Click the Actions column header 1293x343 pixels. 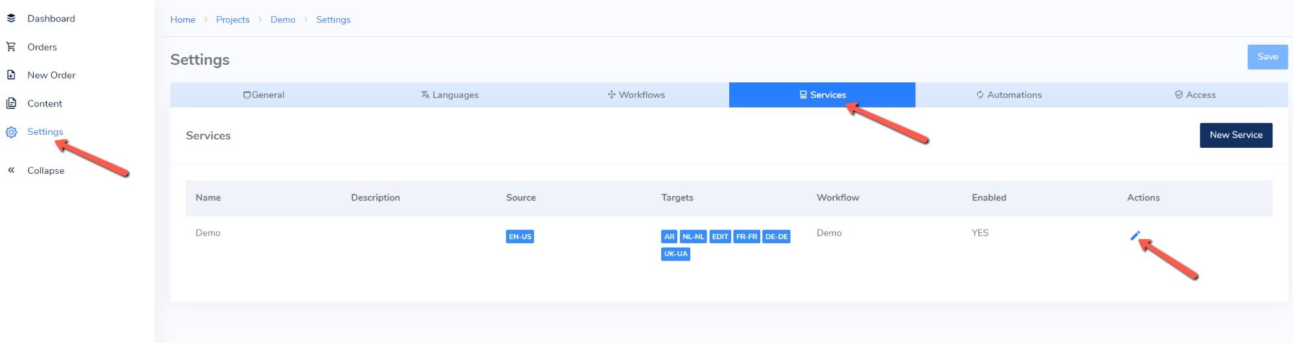[x=1143, y=198]
